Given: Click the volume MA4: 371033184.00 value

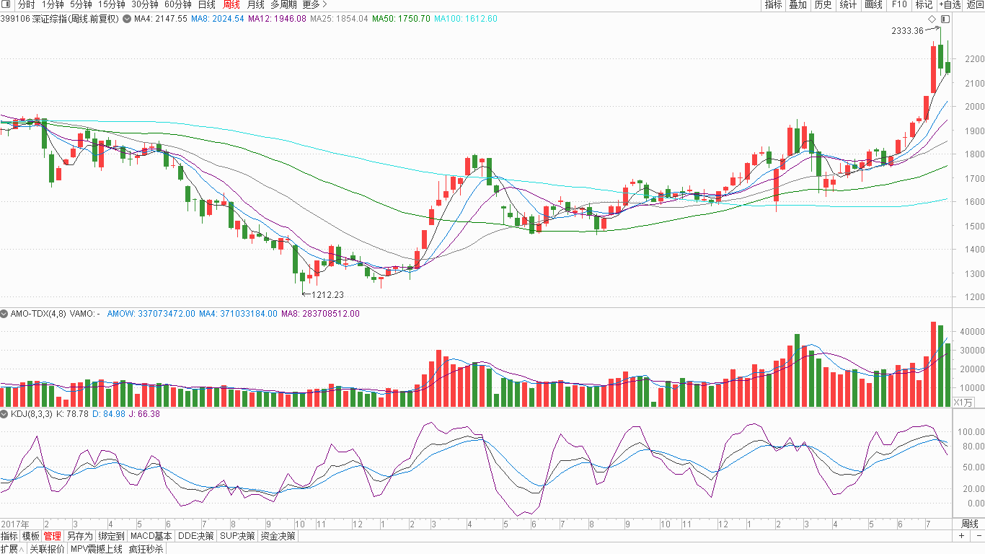Looking at the screenshot, I should pyautogui.click(x=237, y=314).
